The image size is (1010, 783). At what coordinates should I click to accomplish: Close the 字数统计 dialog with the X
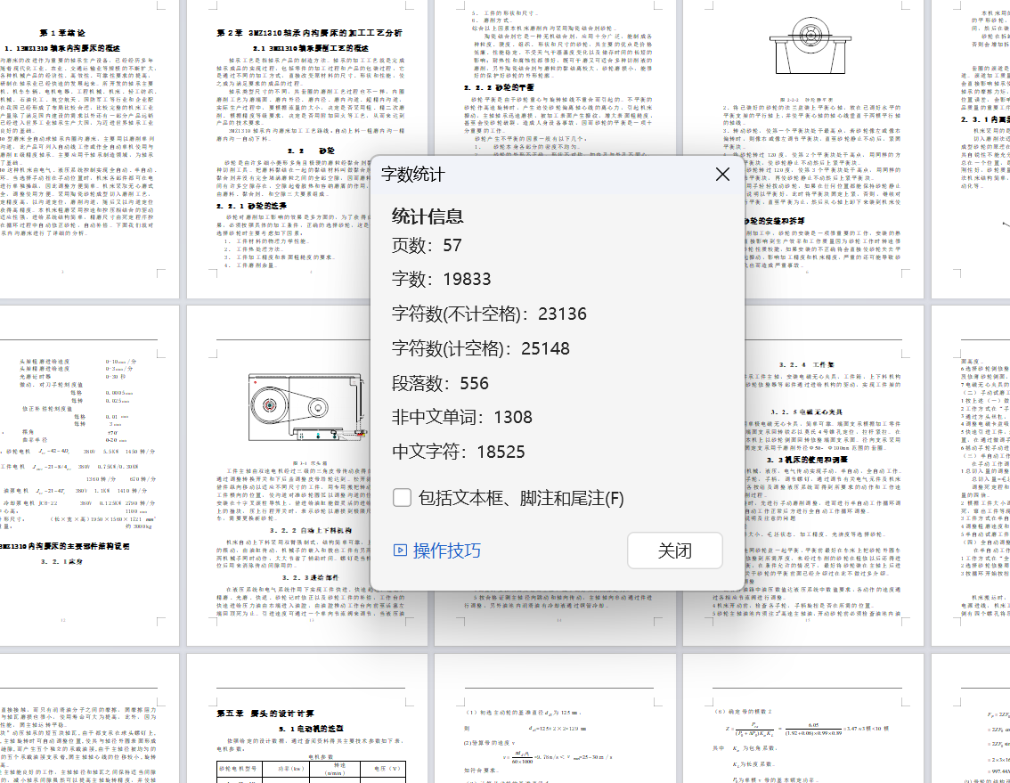(x=722, y=175)
